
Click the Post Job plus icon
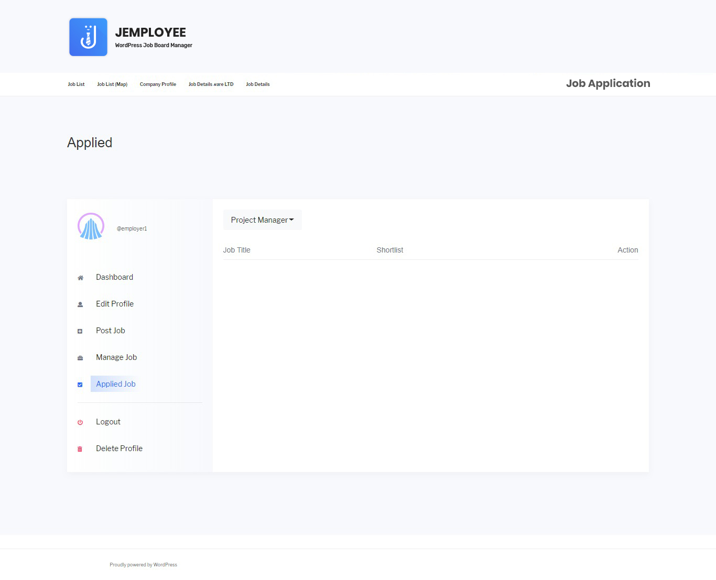(x=80, y=331)
